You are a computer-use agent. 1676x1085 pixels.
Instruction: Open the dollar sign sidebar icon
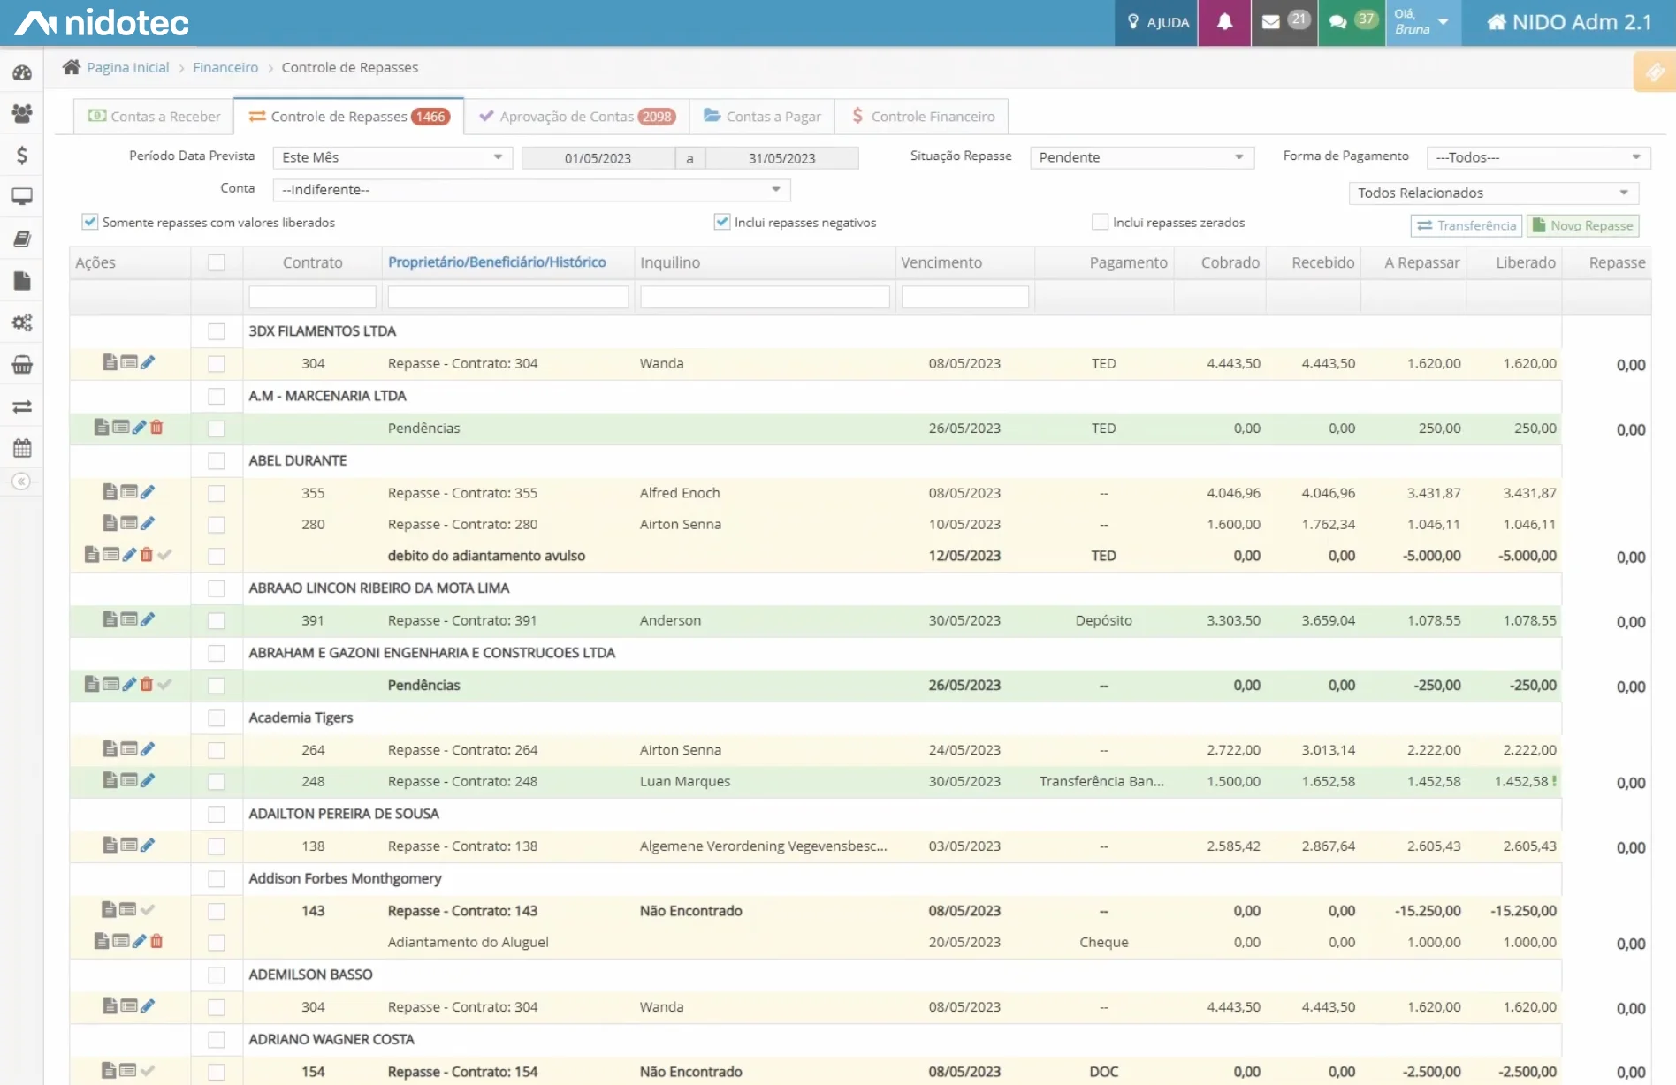(22, 156)
